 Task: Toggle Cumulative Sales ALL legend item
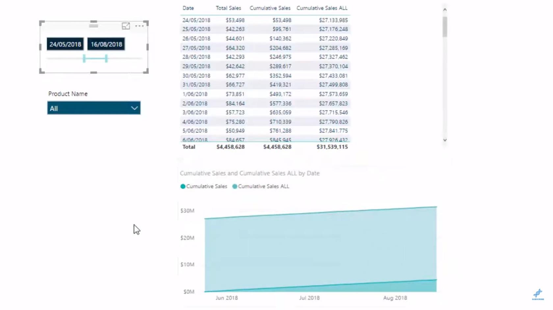pos(261,186)
